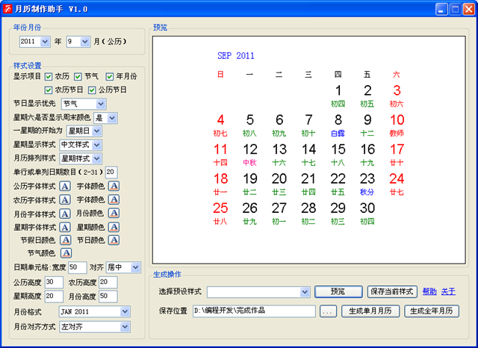This screenshot has height=348, width=478.
Task: Click the 星期高度 input field
Action: pyautogui.click(x=54, y=296)
